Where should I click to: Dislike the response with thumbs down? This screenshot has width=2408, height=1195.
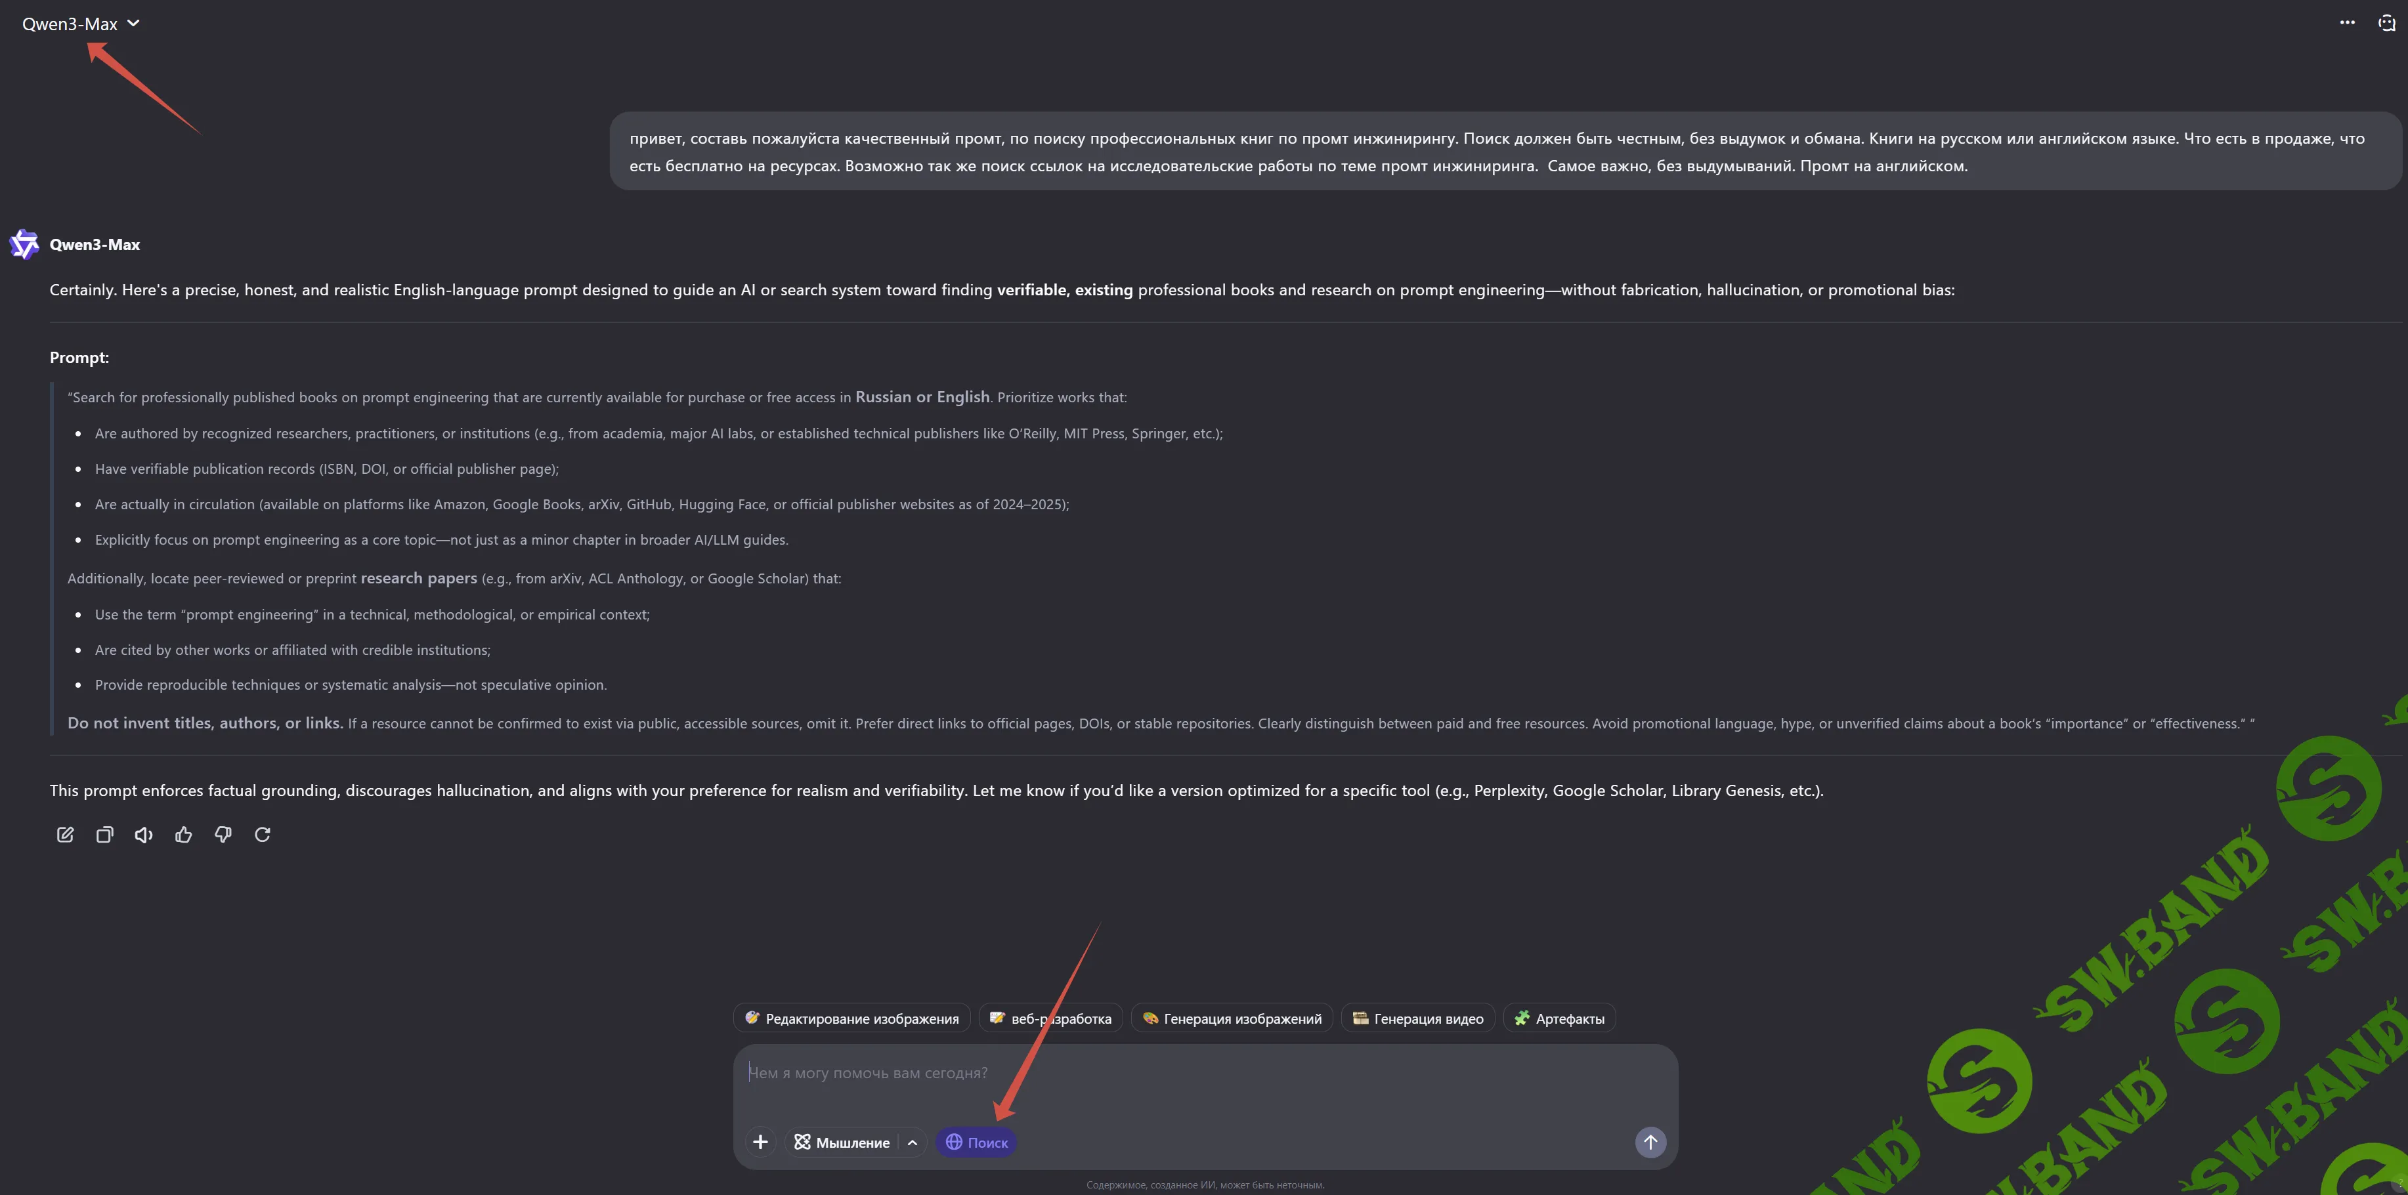(223, 834)
